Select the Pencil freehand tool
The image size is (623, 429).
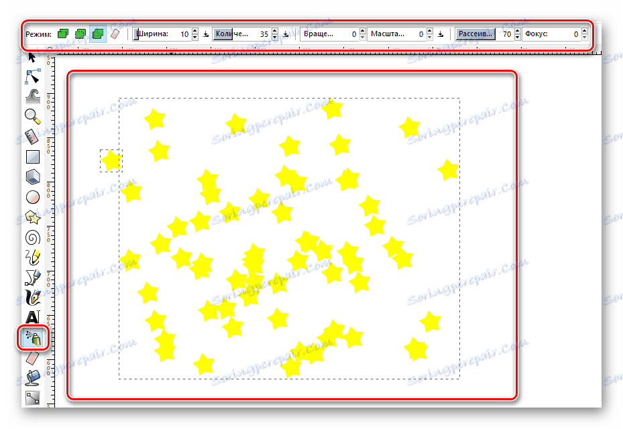point(33,257)
